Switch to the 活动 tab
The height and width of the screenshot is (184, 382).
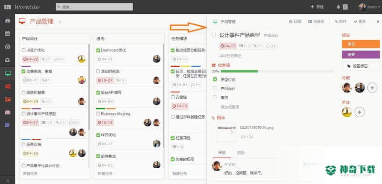click(x=241, y=153)
